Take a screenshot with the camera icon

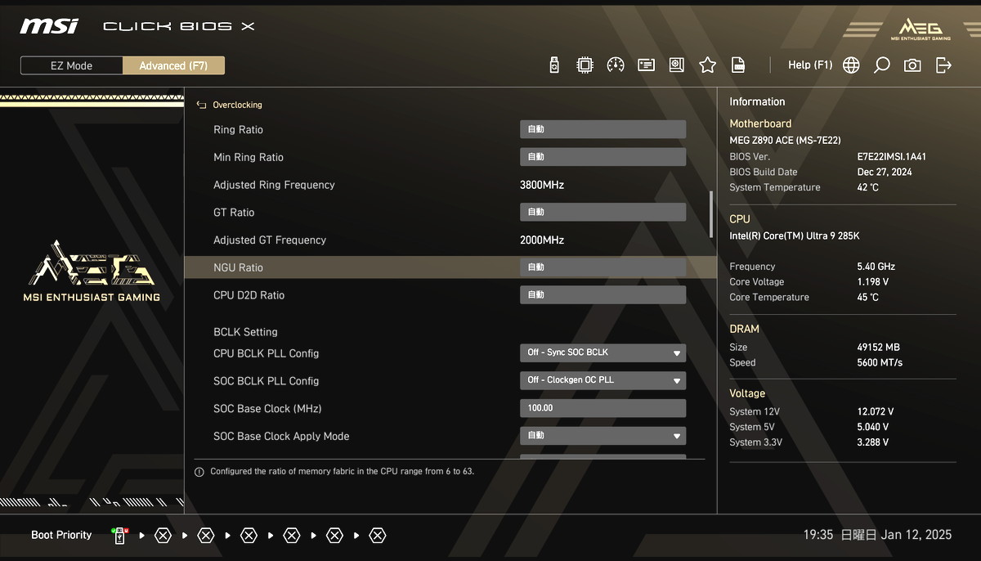[x=912, y=65]
